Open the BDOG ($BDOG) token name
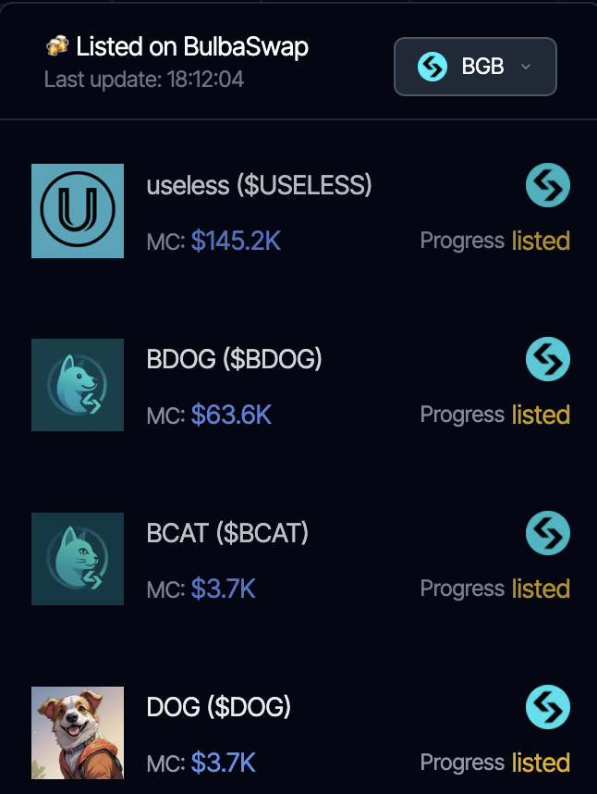The width and height of the screenshot is (597, 794). (x=234, y=360)
